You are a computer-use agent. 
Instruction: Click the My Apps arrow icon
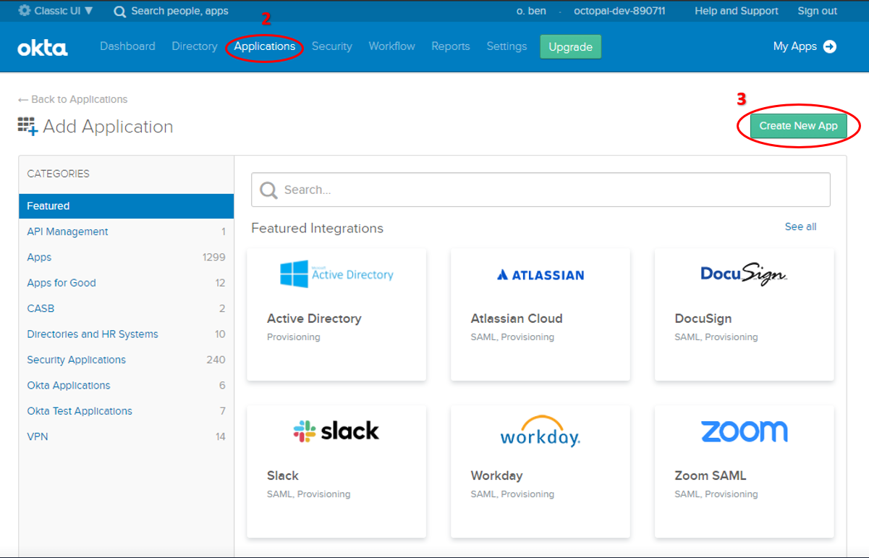point(830,46)
